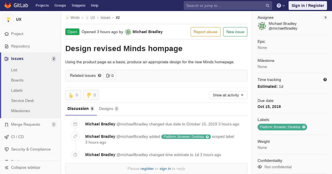332x174 pixels.
Task: Click the Collapse sidebar text
Action: point(26,167)
